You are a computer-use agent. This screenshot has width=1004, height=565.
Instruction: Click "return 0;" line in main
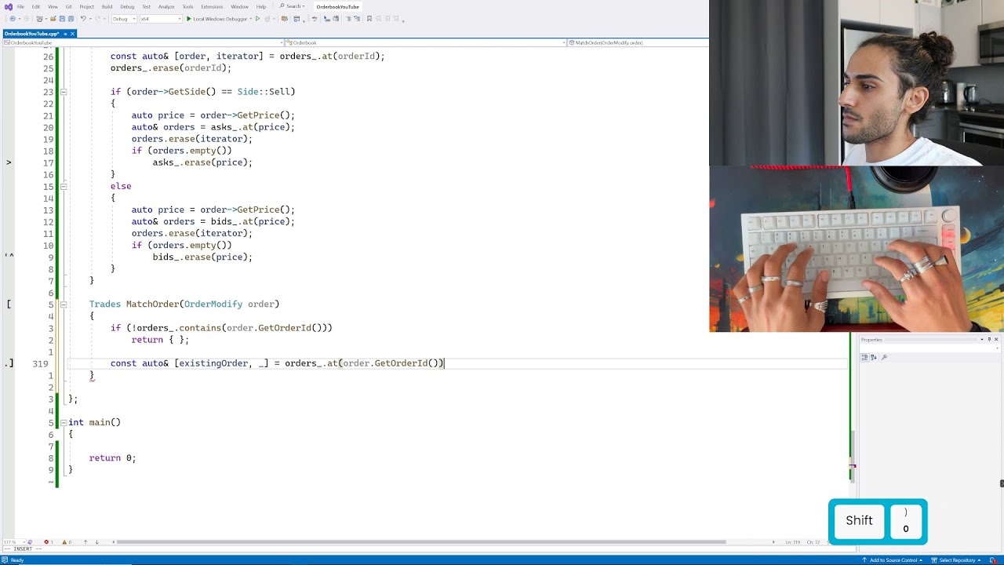tap(112, 457)
